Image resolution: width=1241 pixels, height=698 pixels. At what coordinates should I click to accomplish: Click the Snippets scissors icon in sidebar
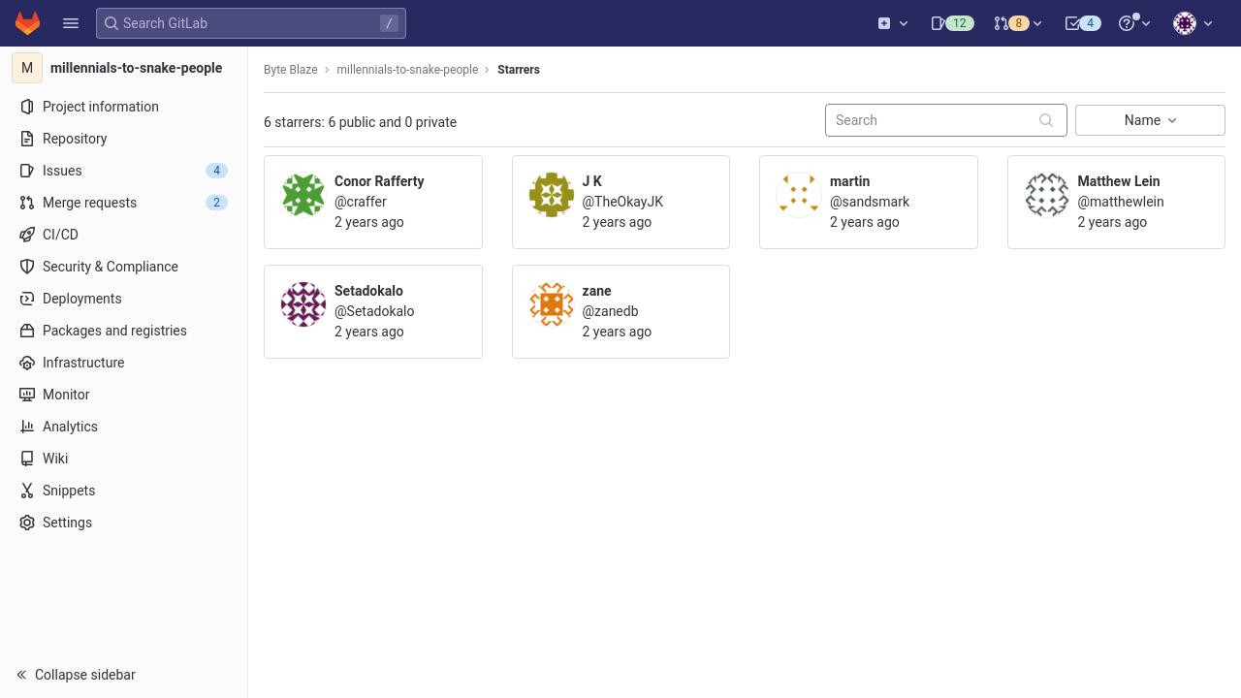click(x=27, y=491)
